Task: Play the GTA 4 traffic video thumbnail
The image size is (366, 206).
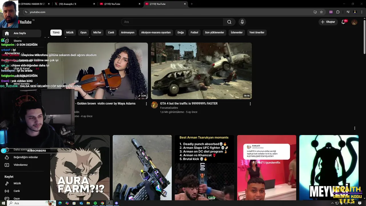Action: (x=201, y=71)
